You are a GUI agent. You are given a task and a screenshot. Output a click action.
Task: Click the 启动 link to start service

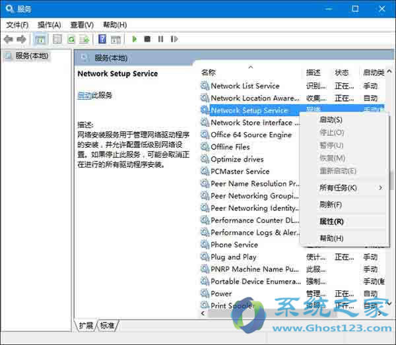coord(84,95)
